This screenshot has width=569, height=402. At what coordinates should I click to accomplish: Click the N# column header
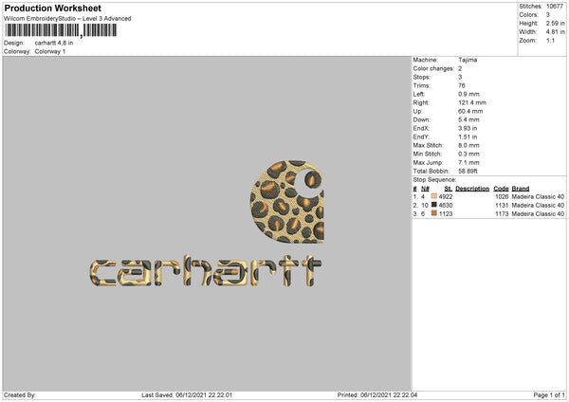(x=424, y=188)
